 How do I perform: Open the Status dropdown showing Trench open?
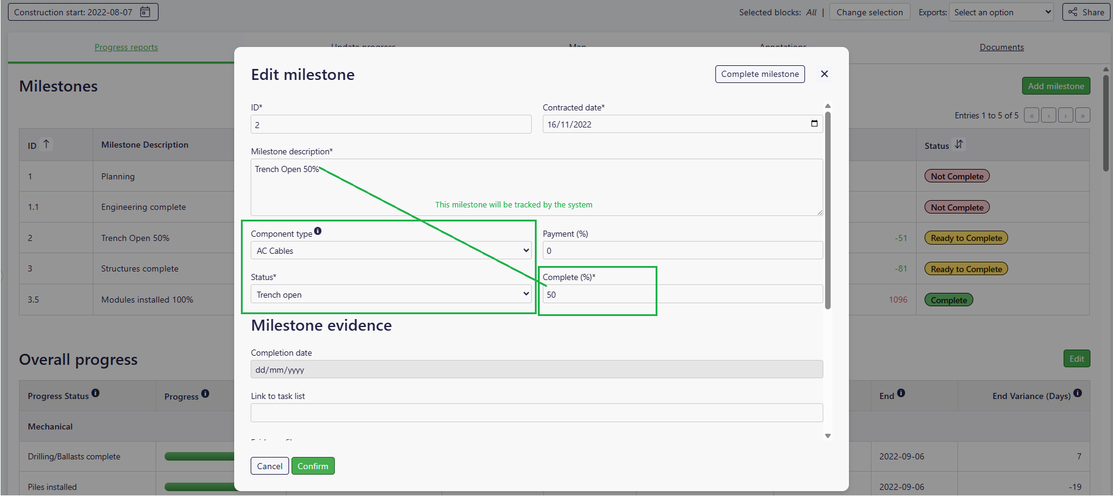pyautogui.click(x=391, y=295)
